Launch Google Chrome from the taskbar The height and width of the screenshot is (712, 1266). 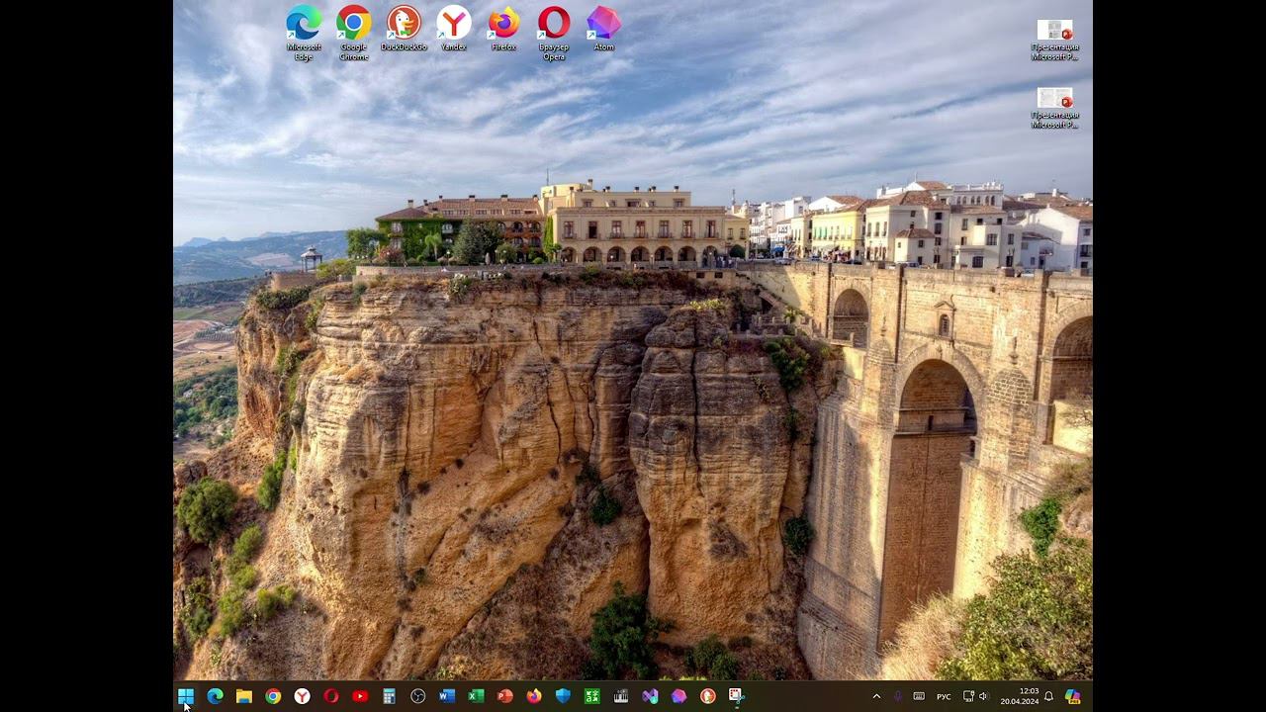tap(273, 696)
